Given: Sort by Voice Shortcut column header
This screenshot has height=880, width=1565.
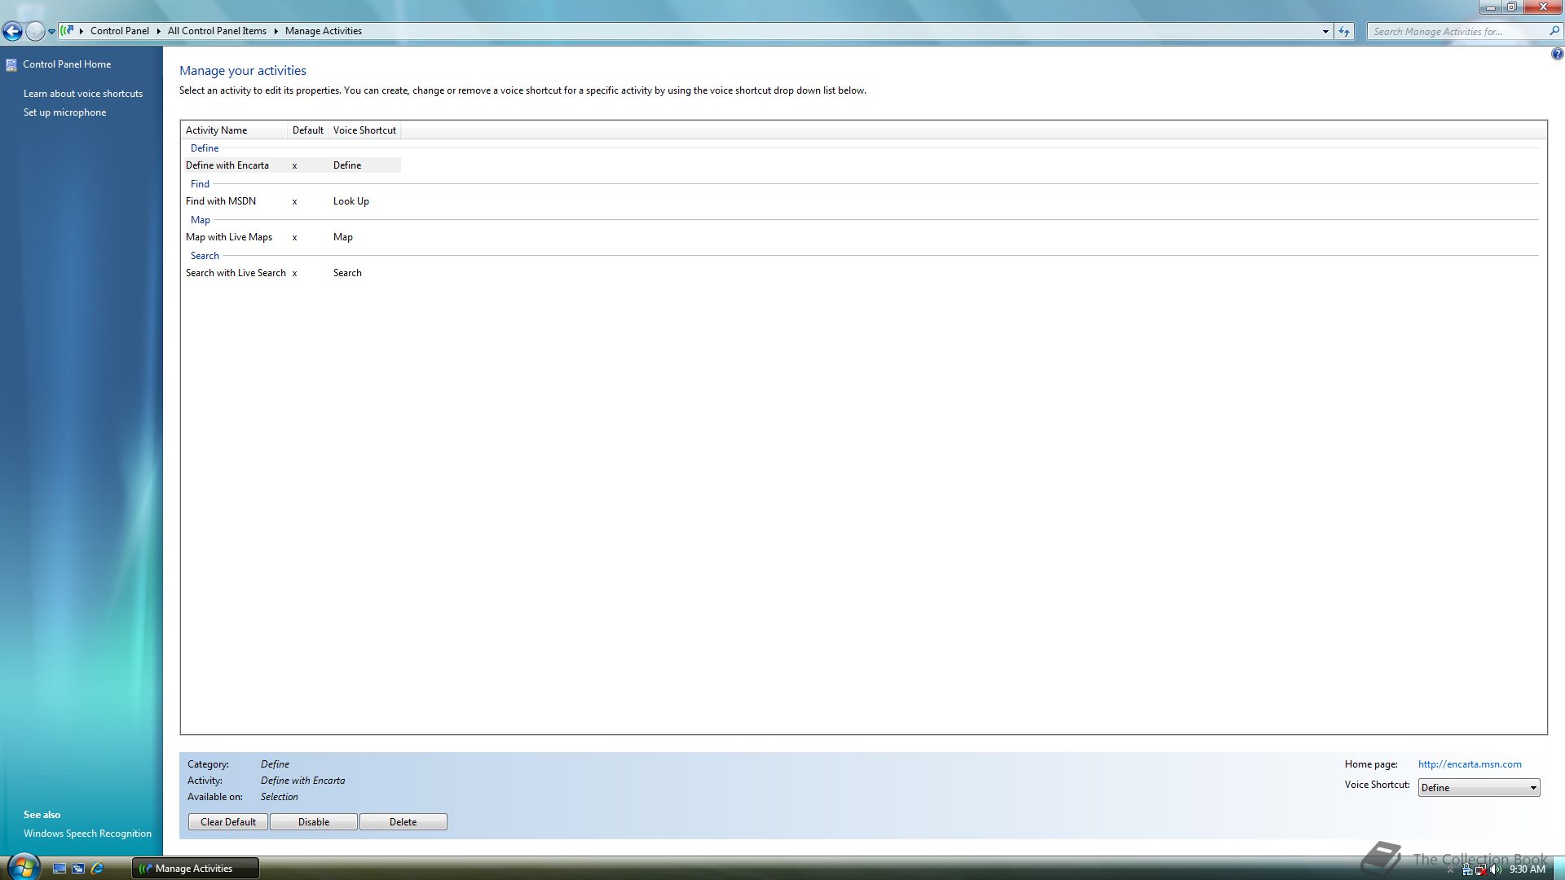Looking at the screenshot, I should click(364, 130).
